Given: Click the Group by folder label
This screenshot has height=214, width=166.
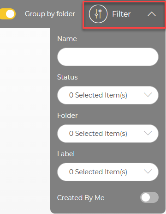Looking at the screenshot, I should 50,14.
